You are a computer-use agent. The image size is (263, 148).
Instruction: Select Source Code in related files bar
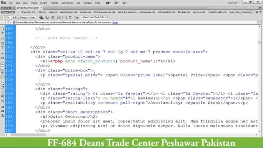8,12
